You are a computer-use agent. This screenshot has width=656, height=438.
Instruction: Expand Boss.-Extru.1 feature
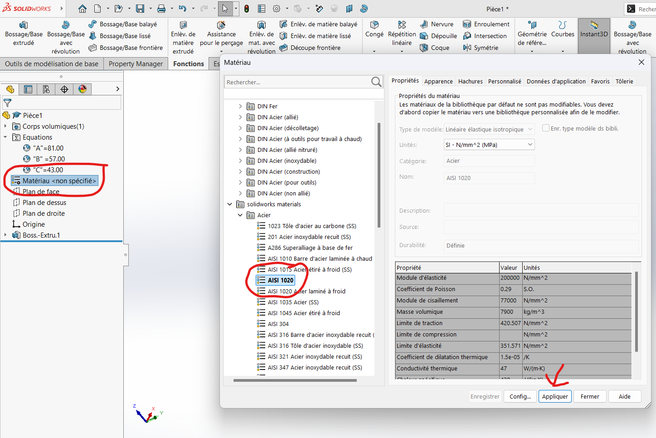pyautogui.click(x=5, y=235)
